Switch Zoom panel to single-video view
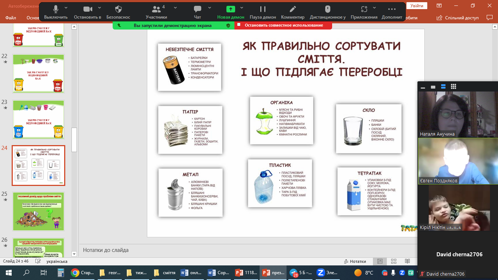The height and width of the screenshot is (280, 498). 433,87
